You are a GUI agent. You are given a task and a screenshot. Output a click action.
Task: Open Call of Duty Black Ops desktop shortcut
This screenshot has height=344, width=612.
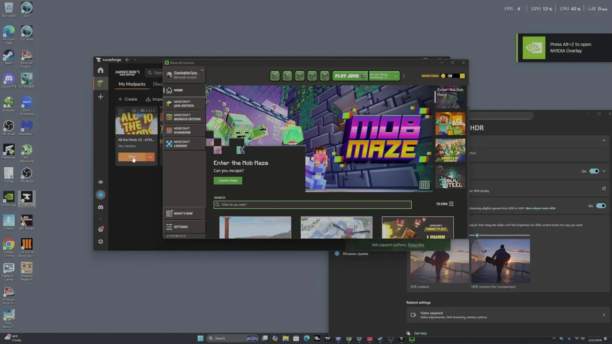[27, 247]
